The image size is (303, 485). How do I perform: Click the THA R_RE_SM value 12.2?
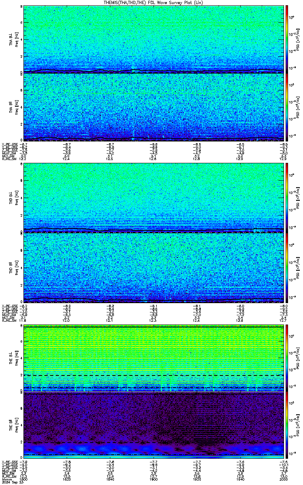tap(23, 159)
